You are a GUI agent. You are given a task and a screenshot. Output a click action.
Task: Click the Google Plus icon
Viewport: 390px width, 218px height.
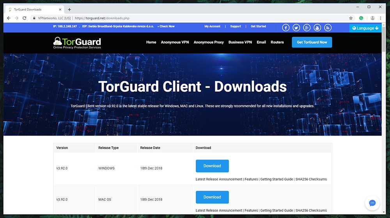click(x=307, y=28)
